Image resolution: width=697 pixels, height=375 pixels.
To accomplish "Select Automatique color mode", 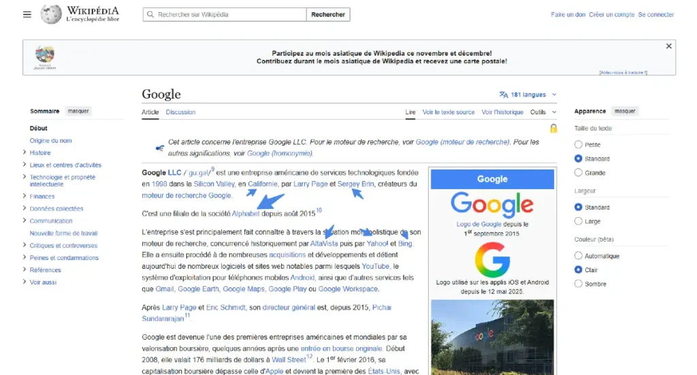I will (x=578, y=255).
